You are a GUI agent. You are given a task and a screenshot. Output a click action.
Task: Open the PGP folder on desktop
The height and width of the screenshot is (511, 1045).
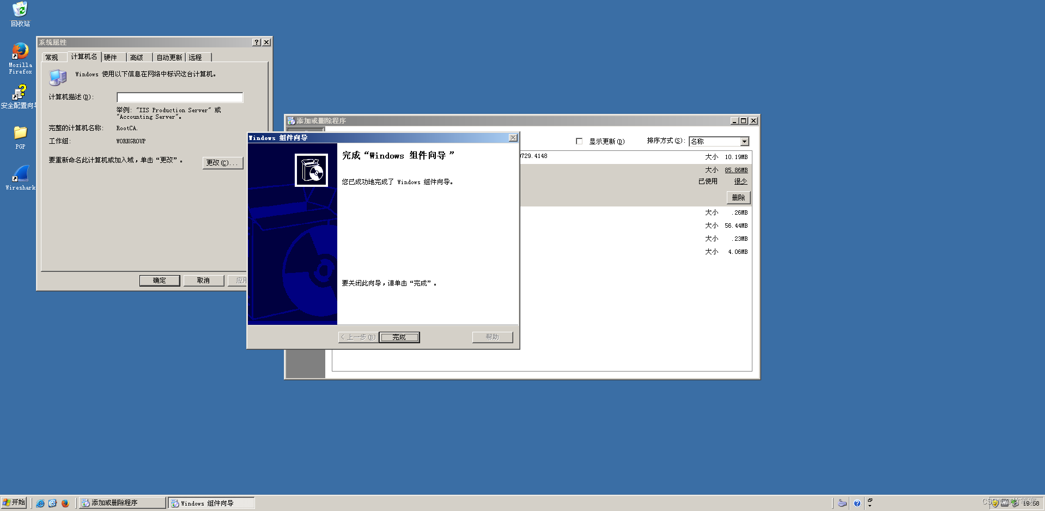(x=20, y=137)
